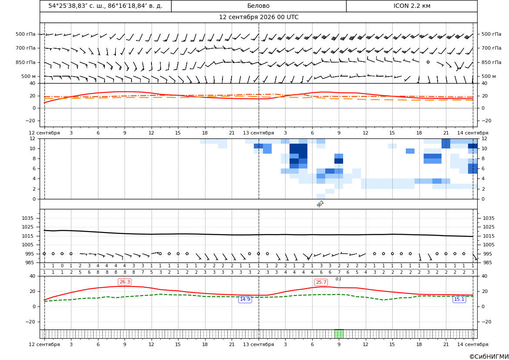
Task: Click the 14 сентября label on the bottom time axis
Action: (x=473, y=344)
